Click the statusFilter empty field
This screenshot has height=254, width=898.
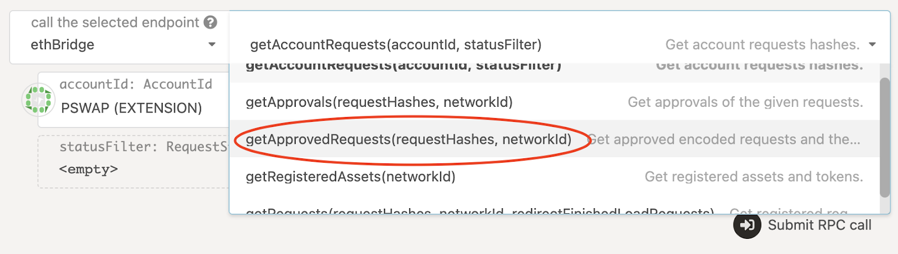(134, 162)
